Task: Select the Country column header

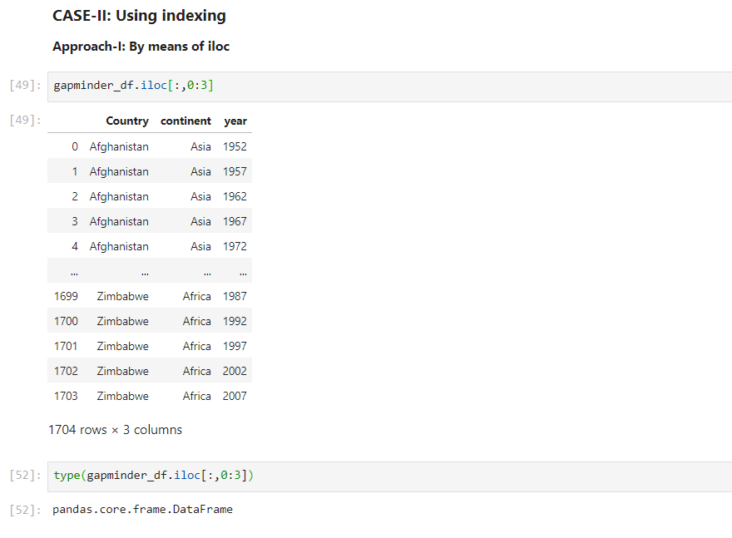Action: 127,121
